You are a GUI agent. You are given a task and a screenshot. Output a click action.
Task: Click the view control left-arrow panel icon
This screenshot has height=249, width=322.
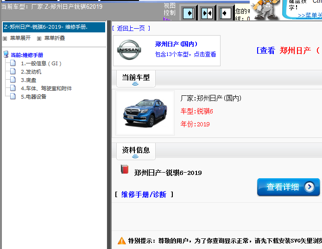[226, 13]
